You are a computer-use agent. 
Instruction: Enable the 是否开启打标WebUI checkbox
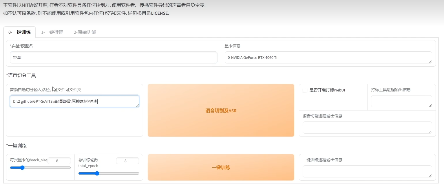click(x=305, y=90)
